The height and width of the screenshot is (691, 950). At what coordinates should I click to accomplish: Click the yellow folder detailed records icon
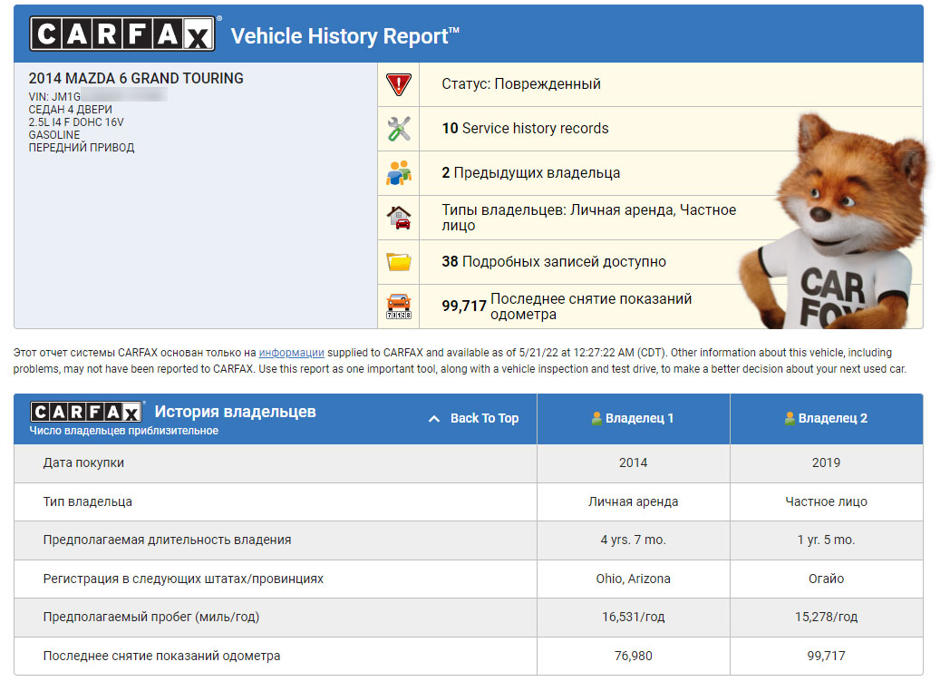pos(399,262)
